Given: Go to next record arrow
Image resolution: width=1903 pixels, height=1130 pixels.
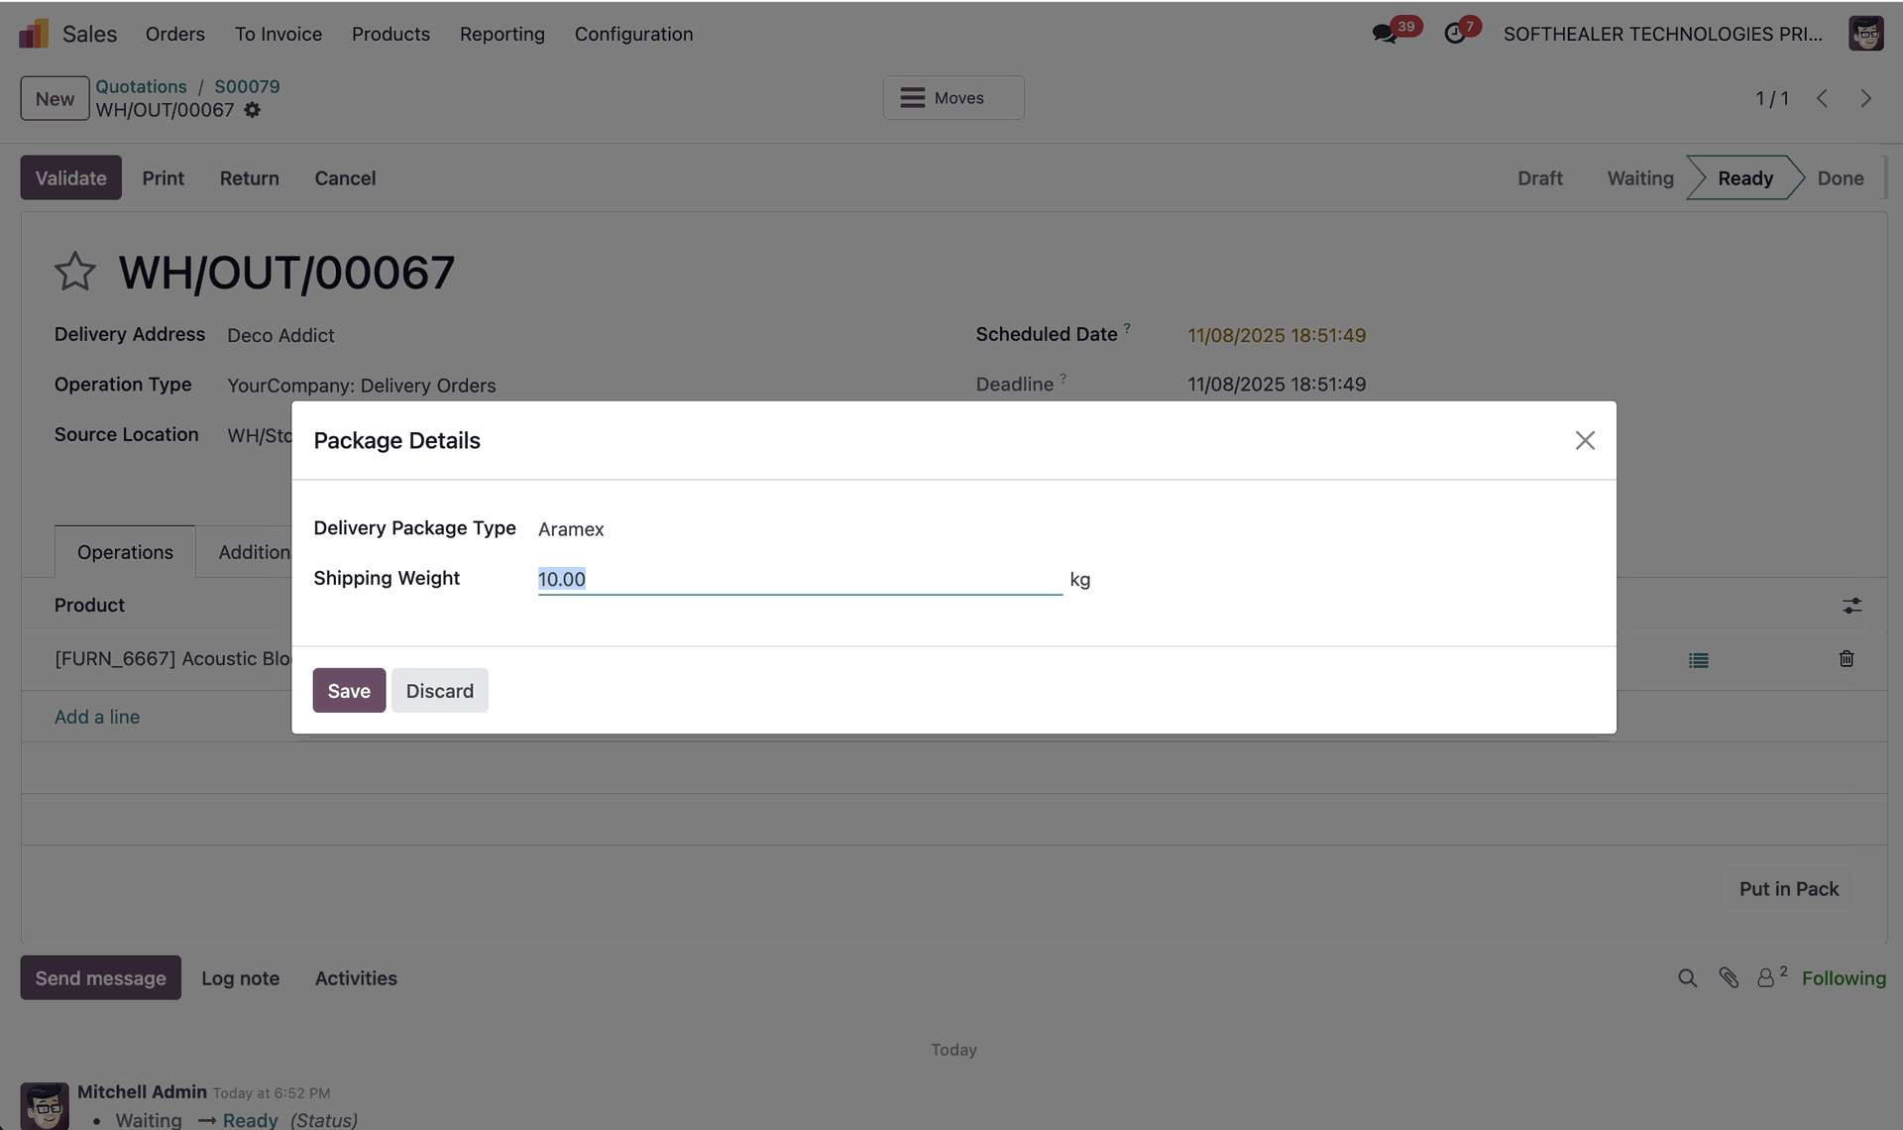Looking at the screenshot, I should click(x=1865, y=98).
